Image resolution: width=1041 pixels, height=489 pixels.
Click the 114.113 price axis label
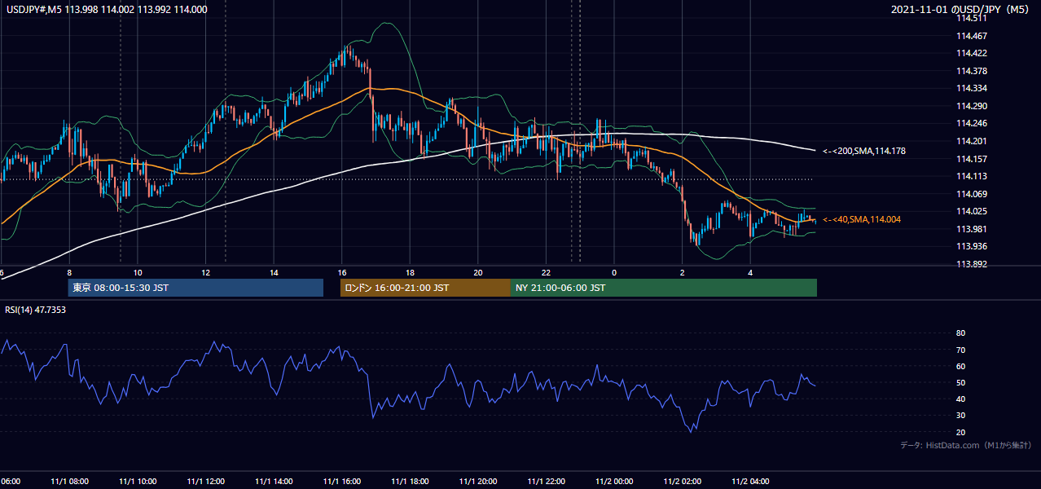[972, 176]
